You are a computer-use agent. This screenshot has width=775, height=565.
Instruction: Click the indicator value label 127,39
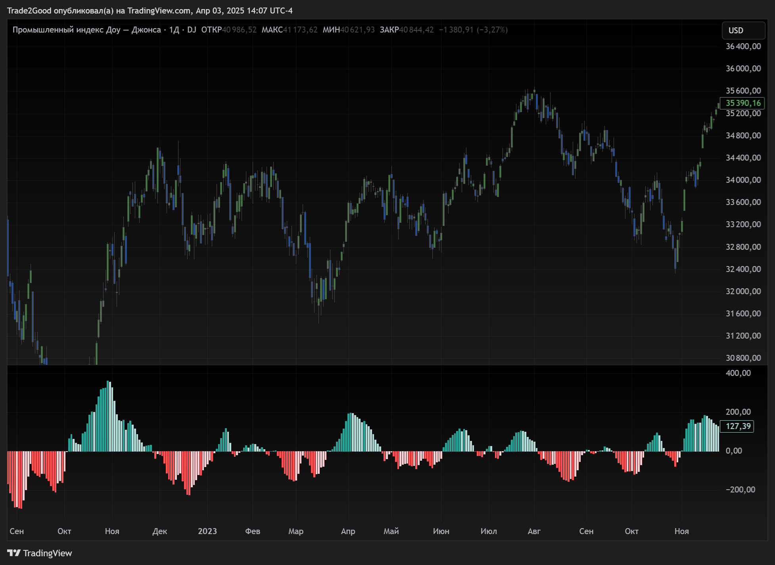[737, 426]
